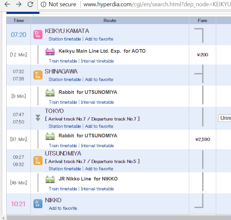Click the [9 Min] duration cell
This screenshot has width=231, height=220.
[18, 96]
